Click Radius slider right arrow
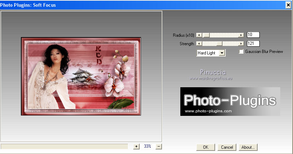293x154 pixels. pyautogui.click(x=241, y=35)
